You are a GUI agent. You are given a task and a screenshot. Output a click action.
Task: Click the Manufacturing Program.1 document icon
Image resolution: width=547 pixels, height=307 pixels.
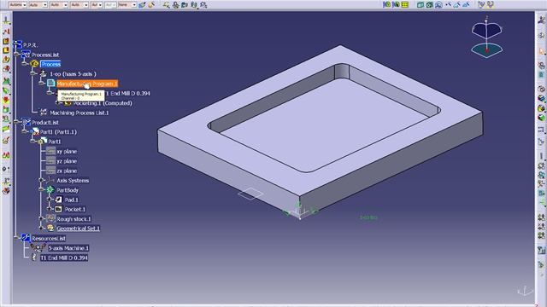51,84
